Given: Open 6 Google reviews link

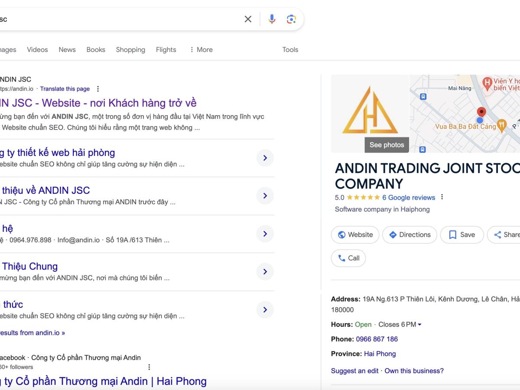Looking at the screenshot, I should click(408, 198).
